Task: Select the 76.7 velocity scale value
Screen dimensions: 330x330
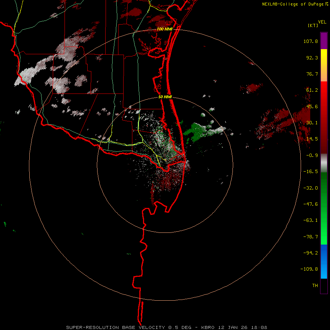Action: click(312, 74)
